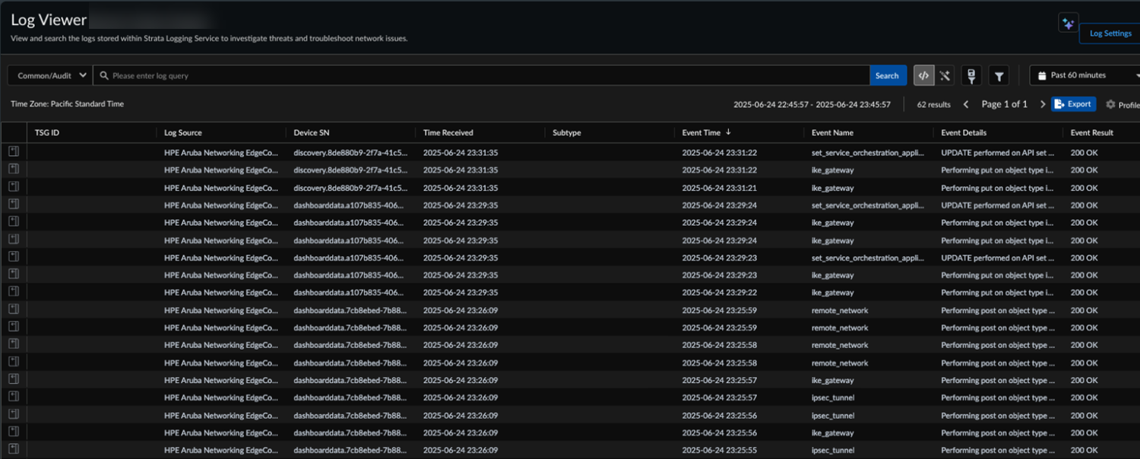Open details icon for last ipsec_tunnel row
1140x459 pixels.
(x=14, y=450)
